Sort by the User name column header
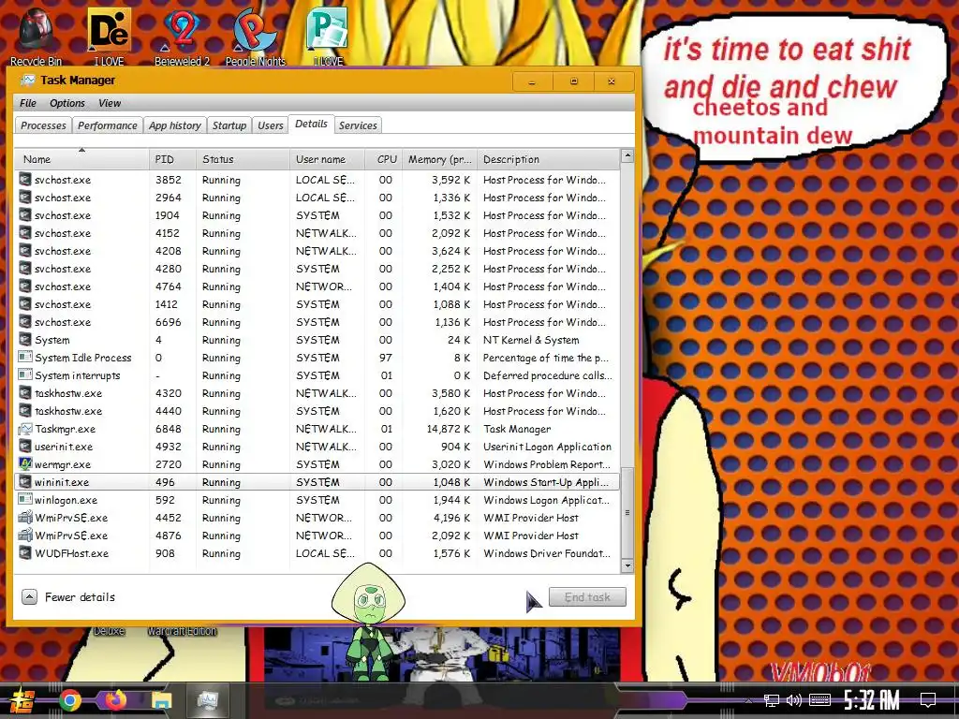Image resolution: width=959 pixels, height=719 pixels. click(x=327, y=159)
